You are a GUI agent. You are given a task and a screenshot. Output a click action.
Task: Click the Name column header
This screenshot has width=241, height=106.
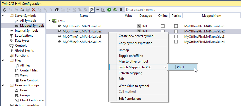pos(84,16)
